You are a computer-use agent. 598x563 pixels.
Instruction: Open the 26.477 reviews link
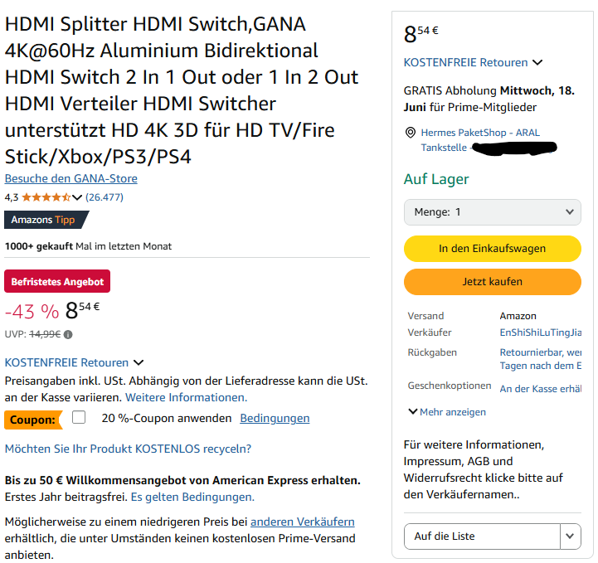(105, 197)
